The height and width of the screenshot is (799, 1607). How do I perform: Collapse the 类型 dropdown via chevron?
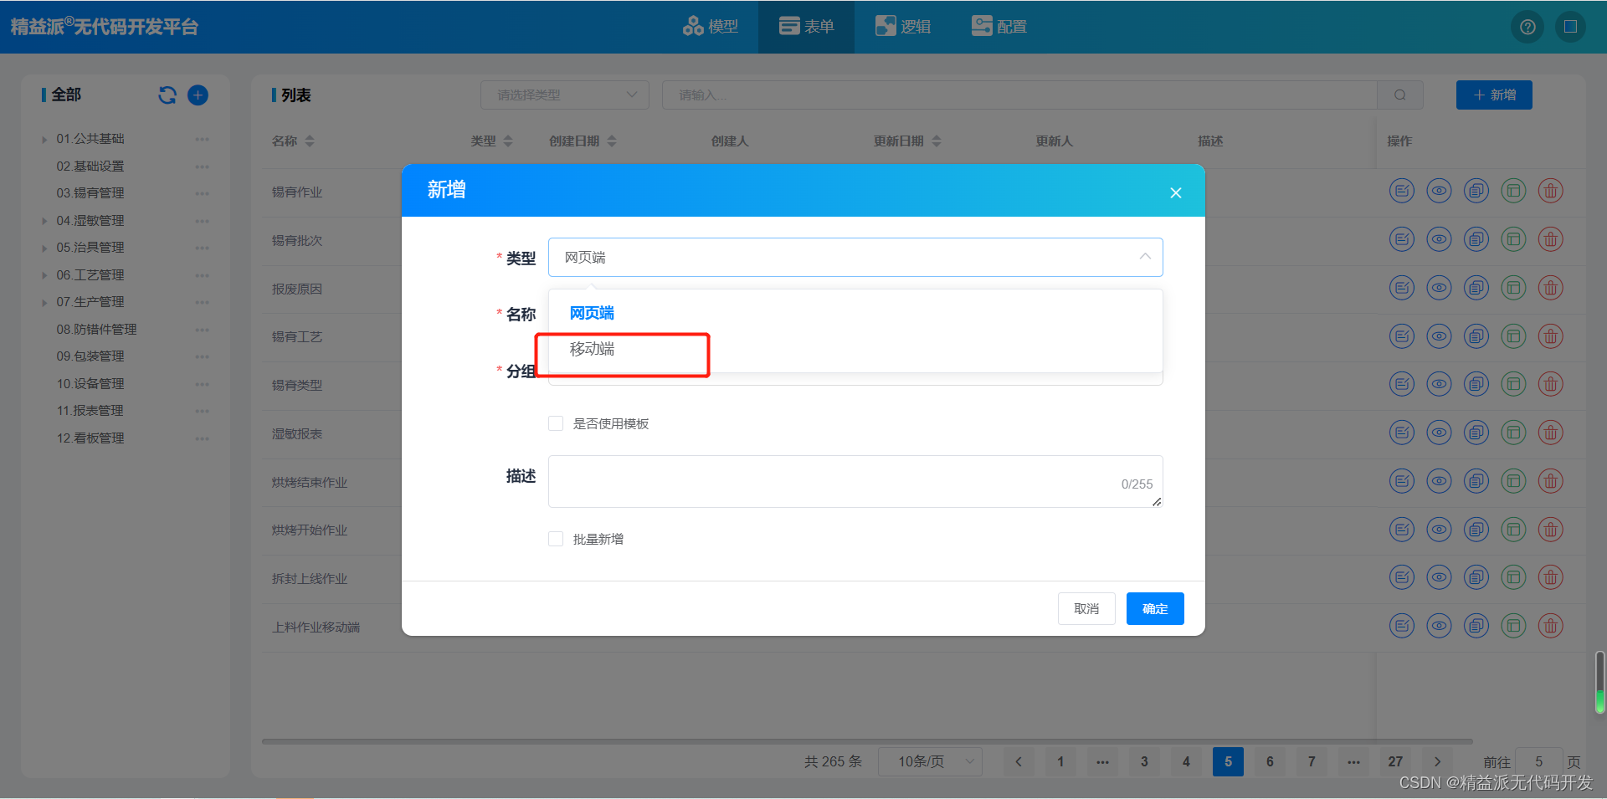pos(1144,257)
